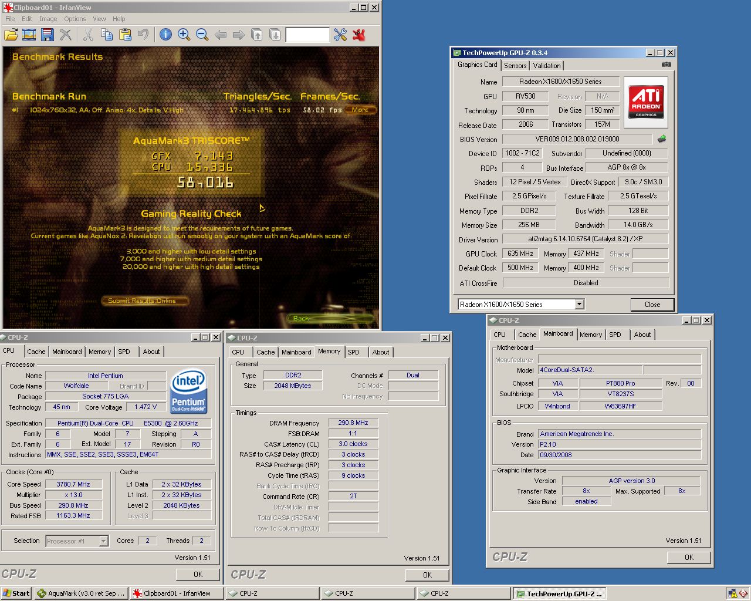The height and width of the screenshot is (601, 751).
Task: Switch to GPU-Z Sensors tab
Action: (515, 66)
